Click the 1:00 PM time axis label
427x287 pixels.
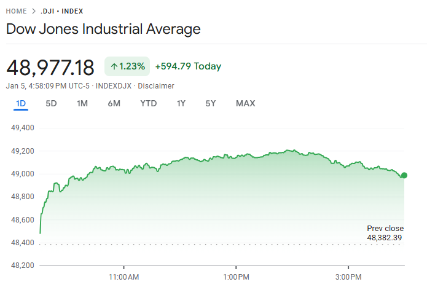237,278
